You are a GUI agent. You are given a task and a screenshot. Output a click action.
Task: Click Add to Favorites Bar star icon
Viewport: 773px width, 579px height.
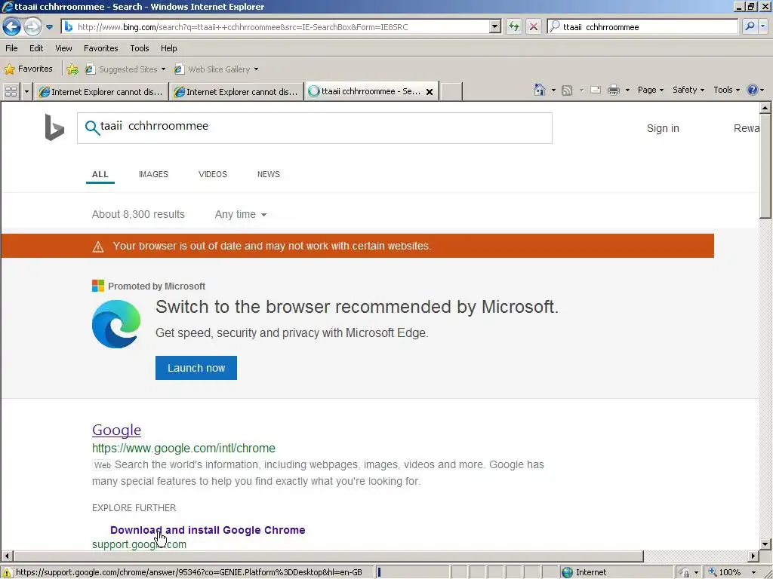(72, 69)
